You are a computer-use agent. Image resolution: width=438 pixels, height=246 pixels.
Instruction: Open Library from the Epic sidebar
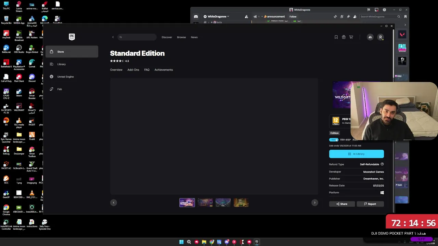click(x=72, y=64)
